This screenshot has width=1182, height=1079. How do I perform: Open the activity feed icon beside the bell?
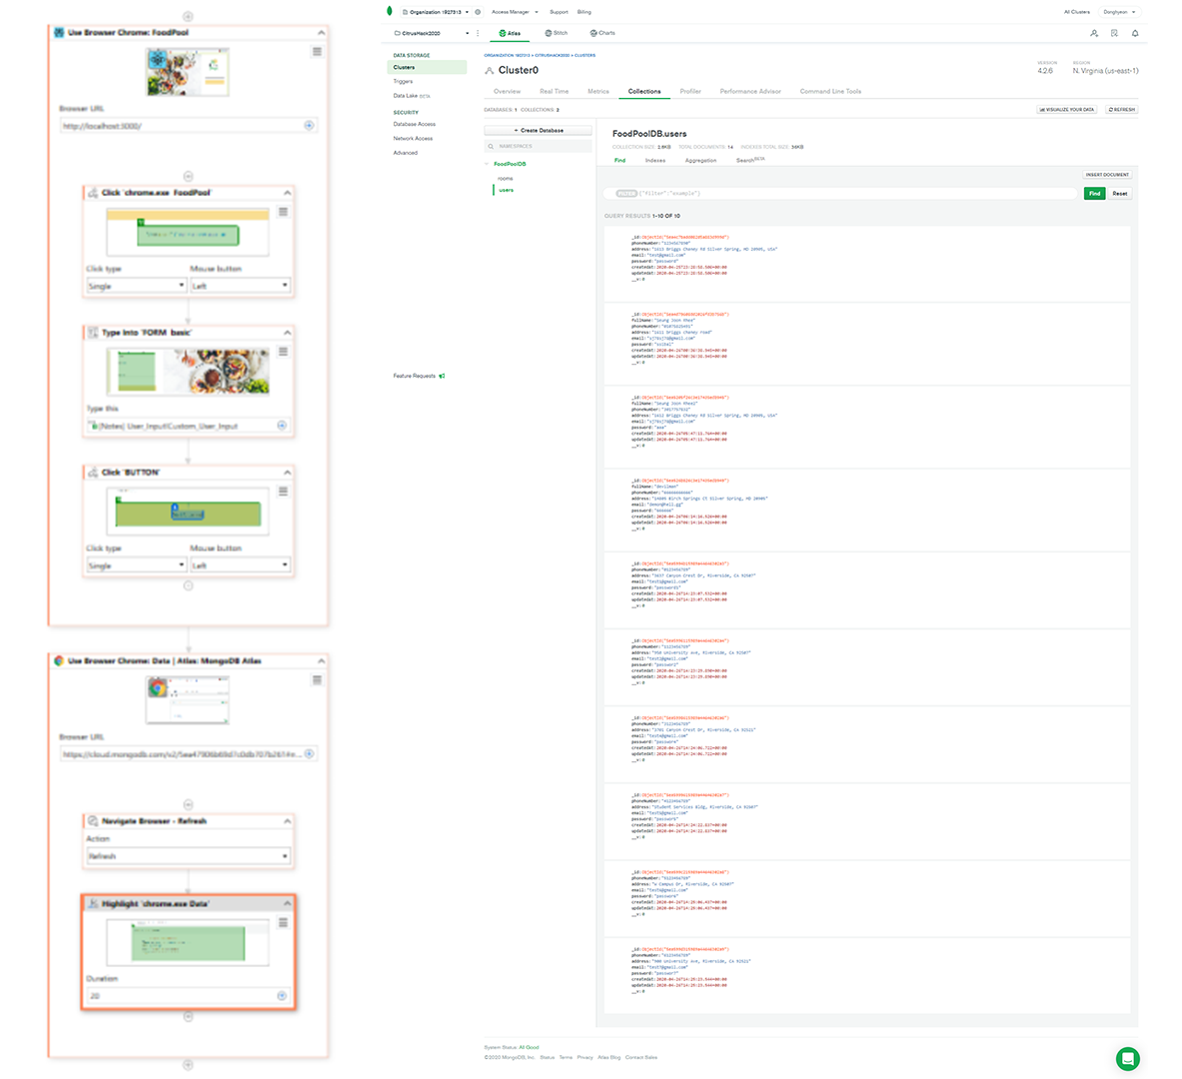[1114, 33]
